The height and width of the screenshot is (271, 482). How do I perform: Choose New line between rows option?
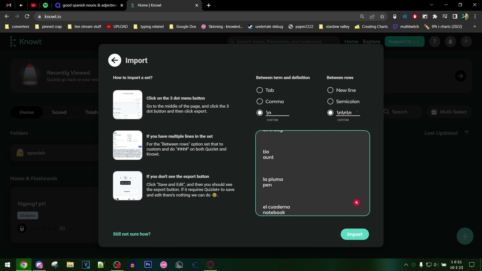click(330, 90)
